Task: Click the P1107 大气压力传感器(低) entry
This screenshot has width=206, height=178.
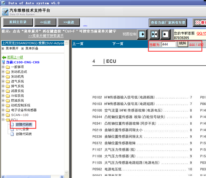Action: [x=142, y=150]
